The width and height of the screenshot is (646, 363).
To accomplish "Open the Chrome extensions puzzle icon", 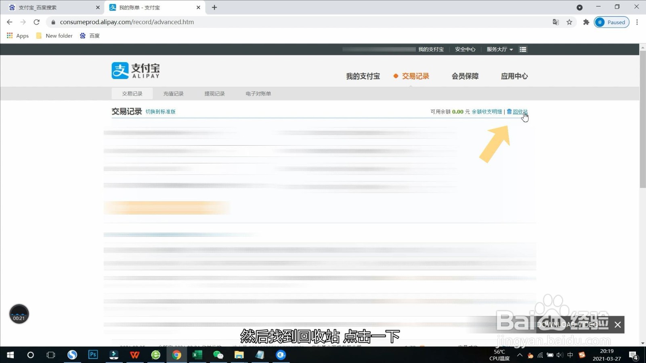I will click(586, 22).
